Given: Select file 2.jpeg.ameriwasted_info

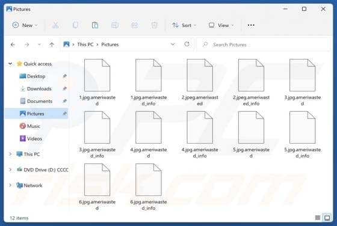Looking at the screenshot, I should (x=251, y=82).
